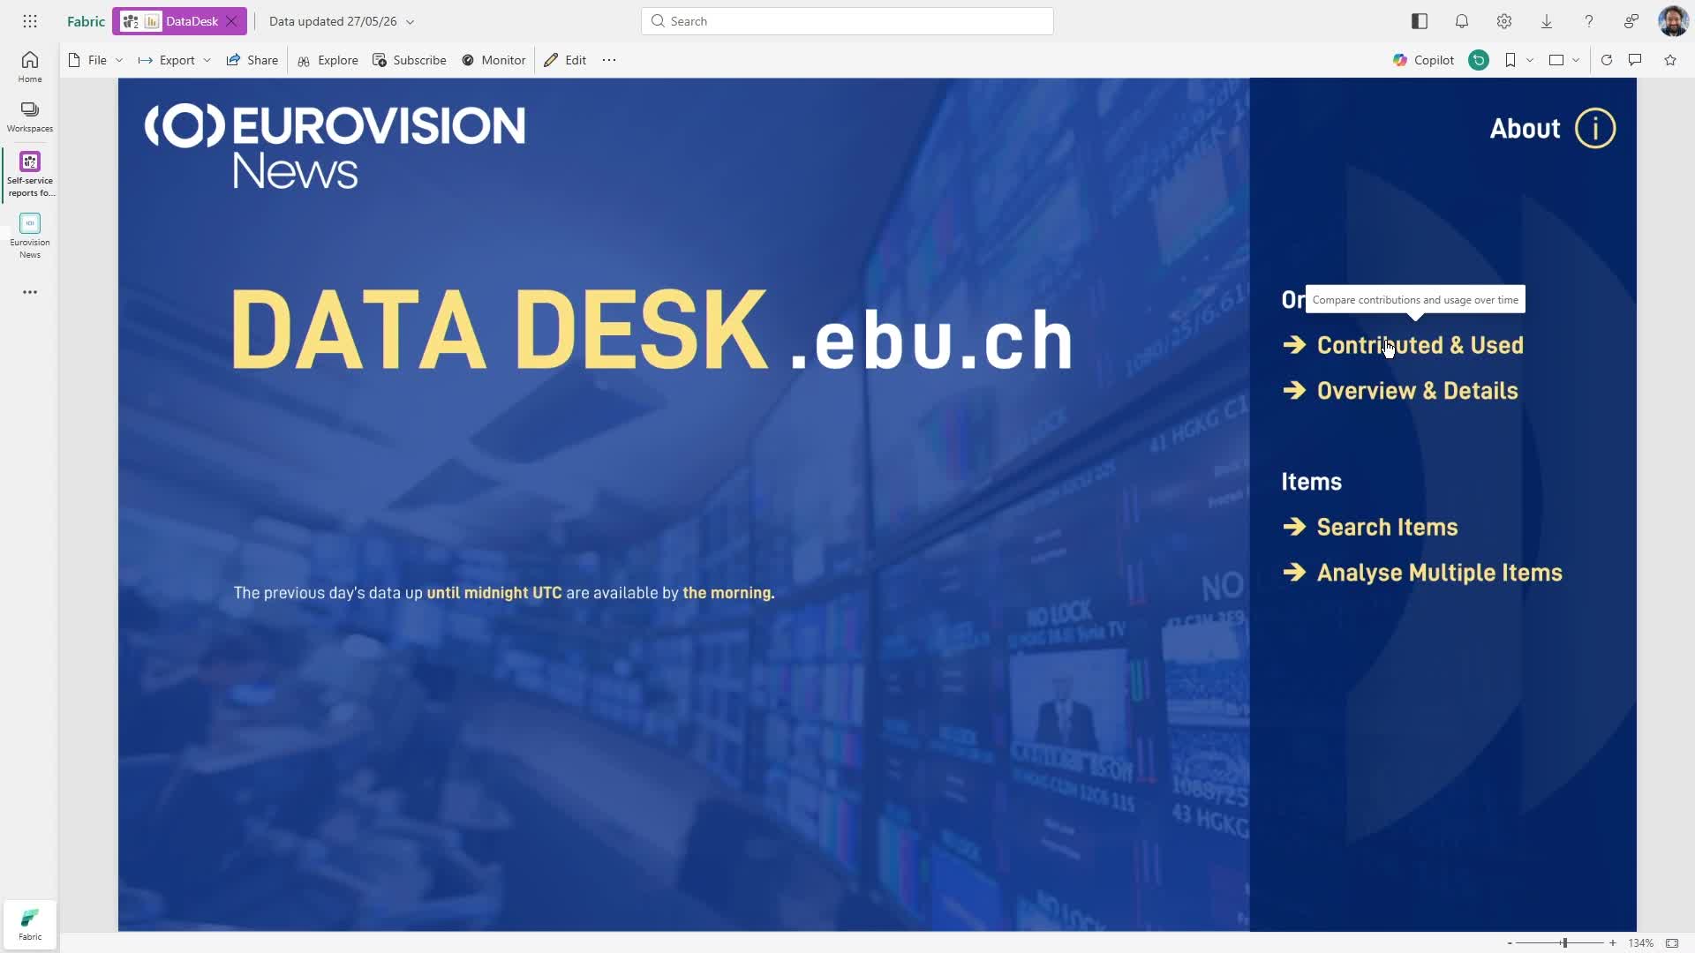Click arrow beside Analyse Multiple Items
The image size is (1695, 953).
[1294, 573]
